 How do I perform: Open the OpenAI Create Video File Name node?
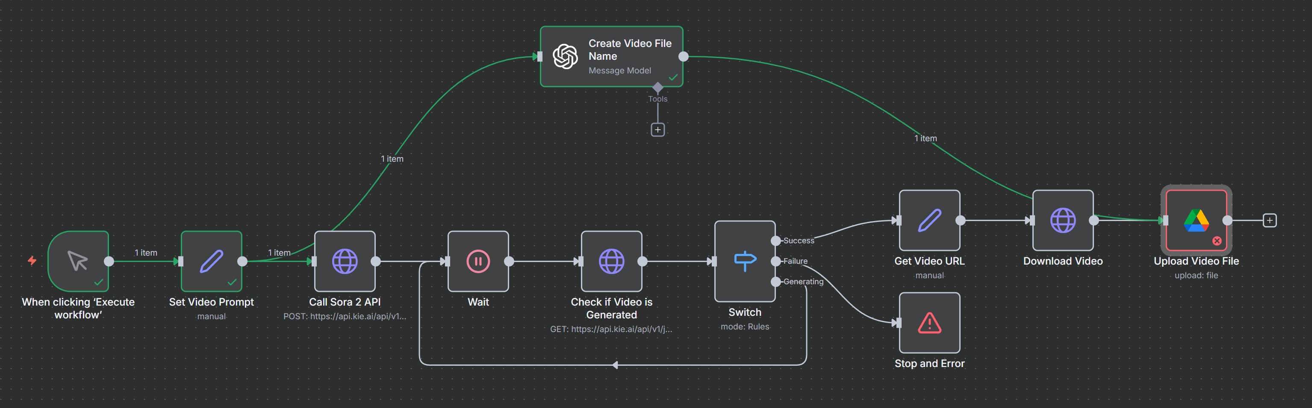click(612, 56)
